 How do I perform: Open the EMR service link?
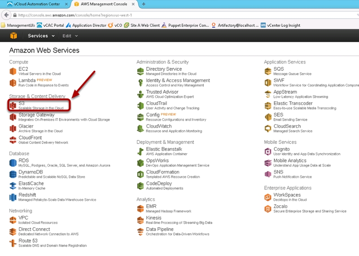point(151,206)
